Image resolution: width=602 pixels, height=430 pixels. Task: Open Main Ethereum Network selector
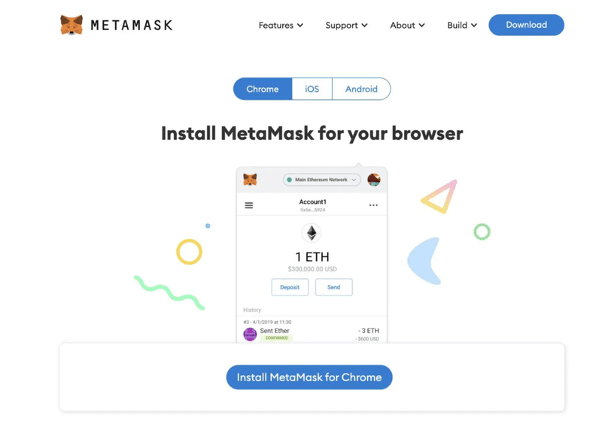click(322, 180)
